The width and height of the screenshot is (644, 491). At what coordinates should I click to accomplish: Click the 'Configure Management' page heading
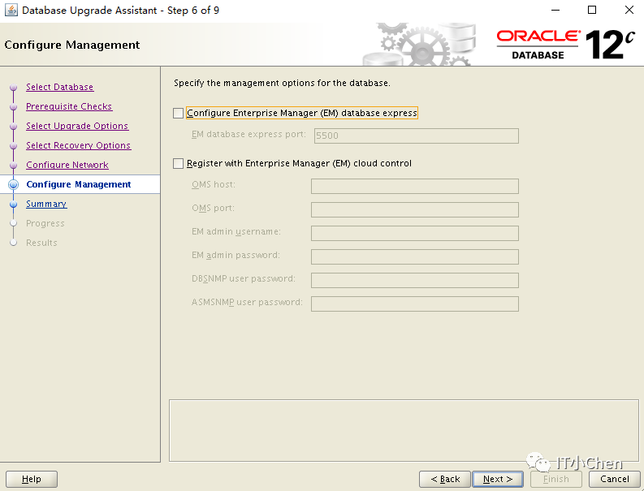coord(72,45)
